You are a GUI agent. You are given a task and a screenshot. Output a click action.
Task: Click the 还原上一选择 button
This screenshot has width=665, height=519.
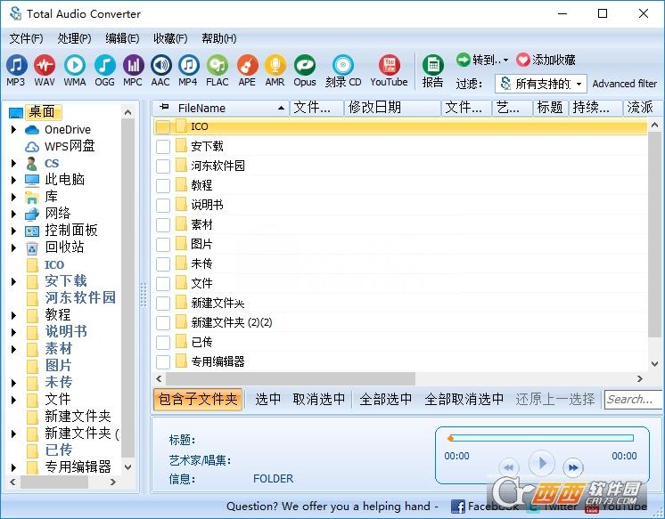[555, 399]
